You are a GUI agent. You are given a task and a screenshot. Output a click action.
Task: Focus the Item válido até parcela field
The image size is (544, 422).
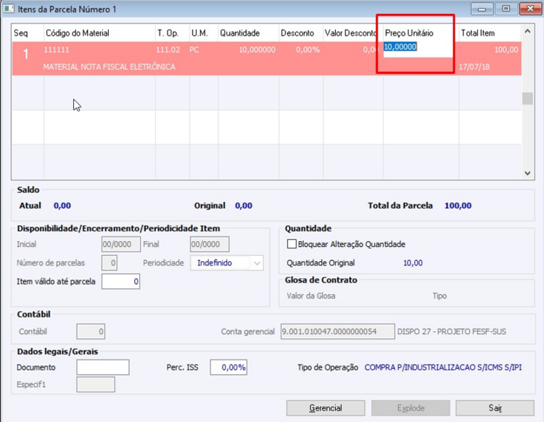pos(120,281)
